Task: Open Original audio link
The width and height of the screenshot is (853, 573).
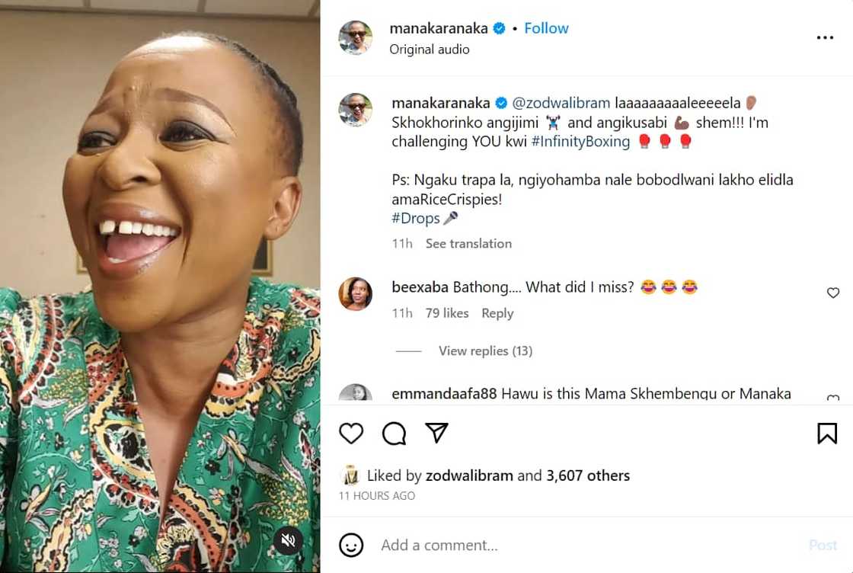Action: tap(430, 50)
